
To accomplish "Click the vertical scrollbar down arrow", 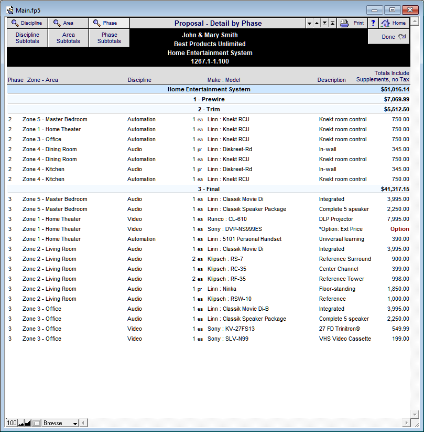I will [x=415, y=414].
